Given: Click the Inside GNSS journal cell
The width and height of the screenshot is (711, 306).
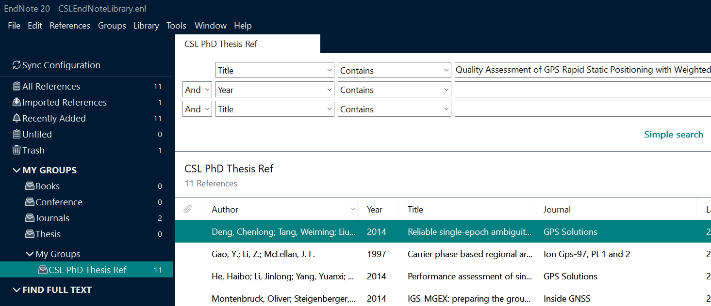Looking at the screenshot, I should click(x=567, y=298).
